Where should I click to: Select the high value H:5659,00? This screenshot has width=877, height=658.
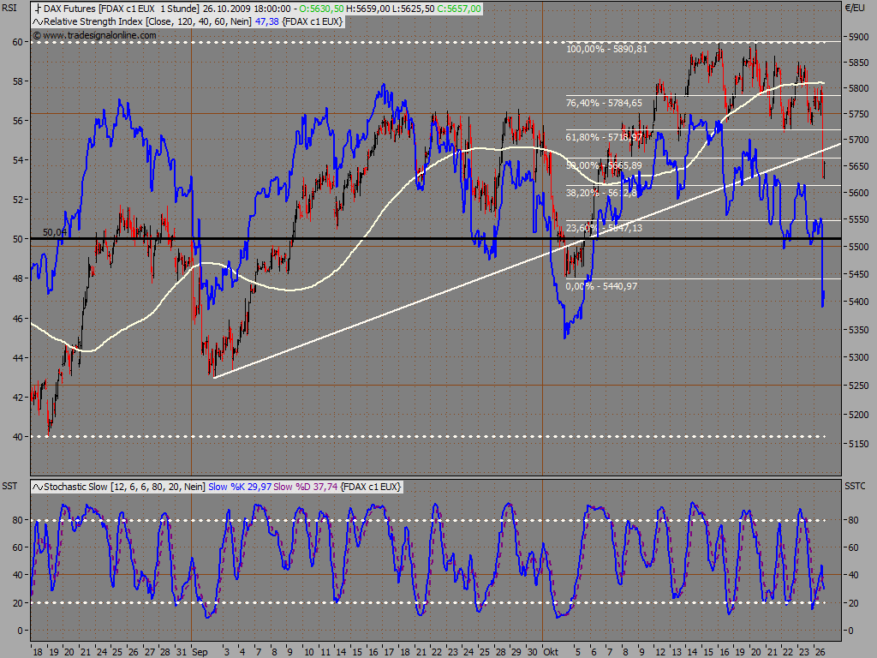(367, 9)
